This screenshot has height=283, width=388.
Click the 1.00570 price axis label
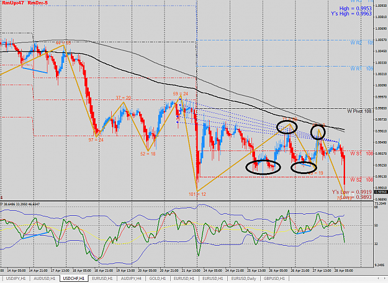(x=381, y=40)
